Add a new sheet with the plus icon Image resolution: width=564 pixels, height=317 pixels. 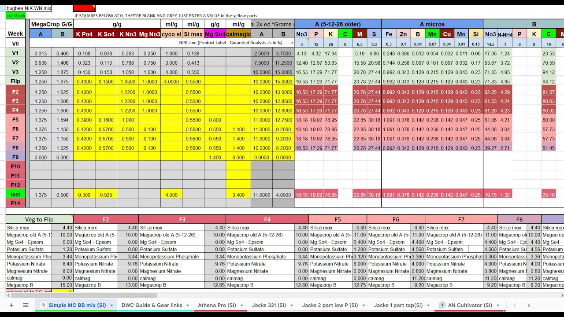(11, 305)
